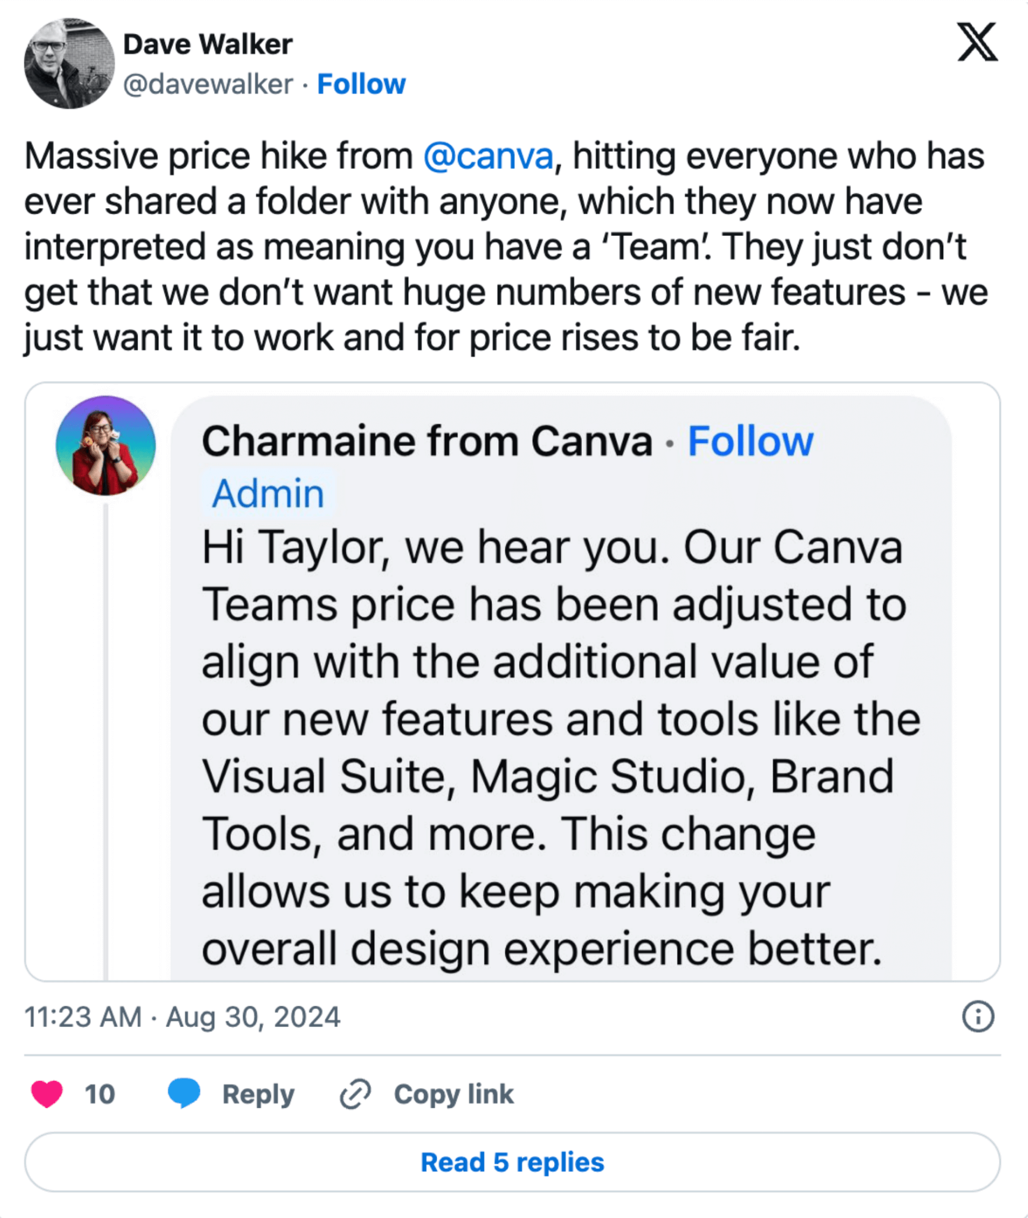Click the blue reply bubble icon
This screenshot has height=1218, width=1028.
click(x=184, y=1093)
